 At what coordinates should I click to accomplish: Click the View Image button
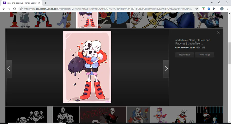click(x=185, y=55)
